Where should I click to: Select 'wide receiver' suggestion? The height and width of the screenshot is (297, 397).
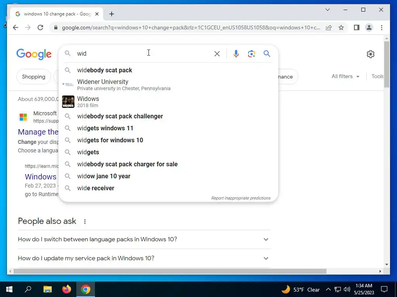pos(168,188)
